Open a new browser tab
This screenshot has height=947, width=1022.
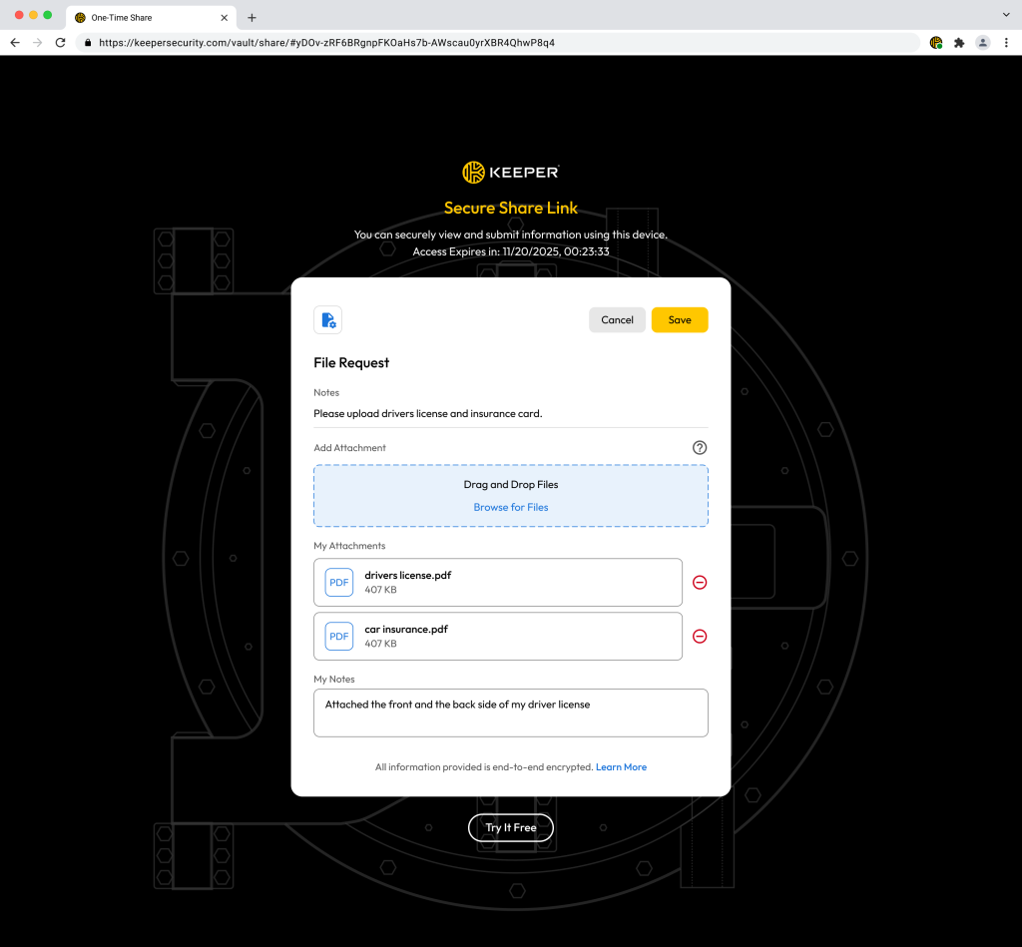click(252, 17)
